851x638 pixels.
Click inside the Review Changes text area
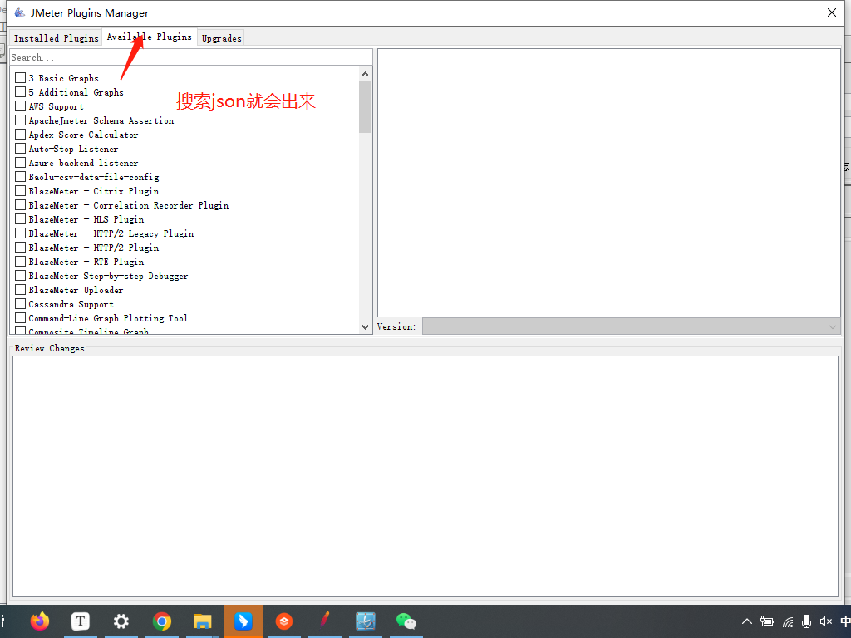425,476
